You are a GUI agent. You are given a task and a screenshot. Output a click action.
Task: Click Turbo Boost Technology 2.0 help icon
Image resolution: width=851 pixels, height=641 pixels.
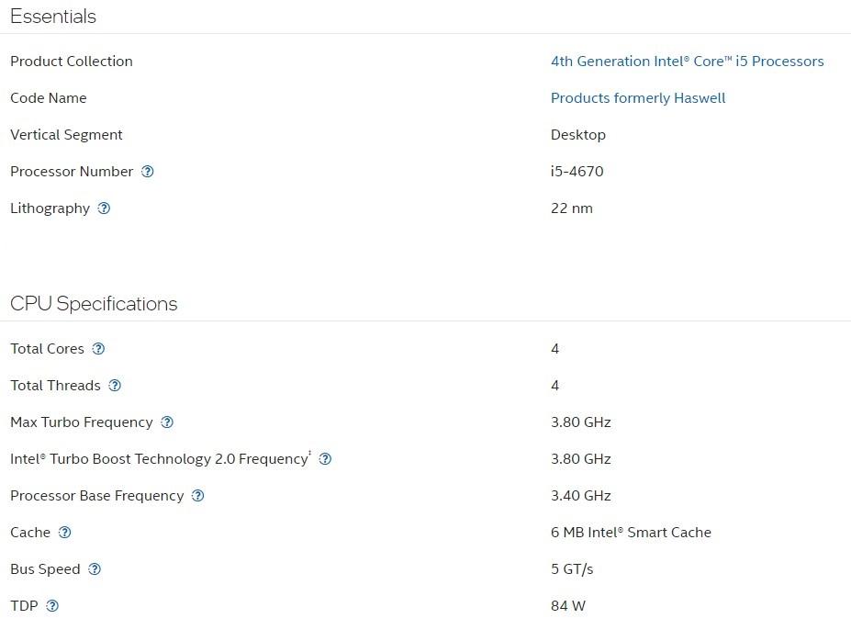pos(325,459)
